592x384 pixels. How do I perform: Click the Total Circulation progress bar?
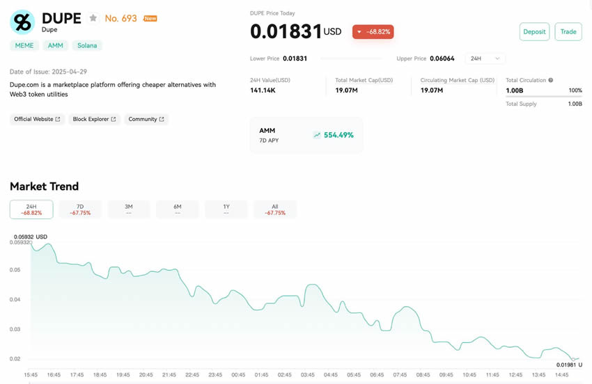[x=544, y=97]
